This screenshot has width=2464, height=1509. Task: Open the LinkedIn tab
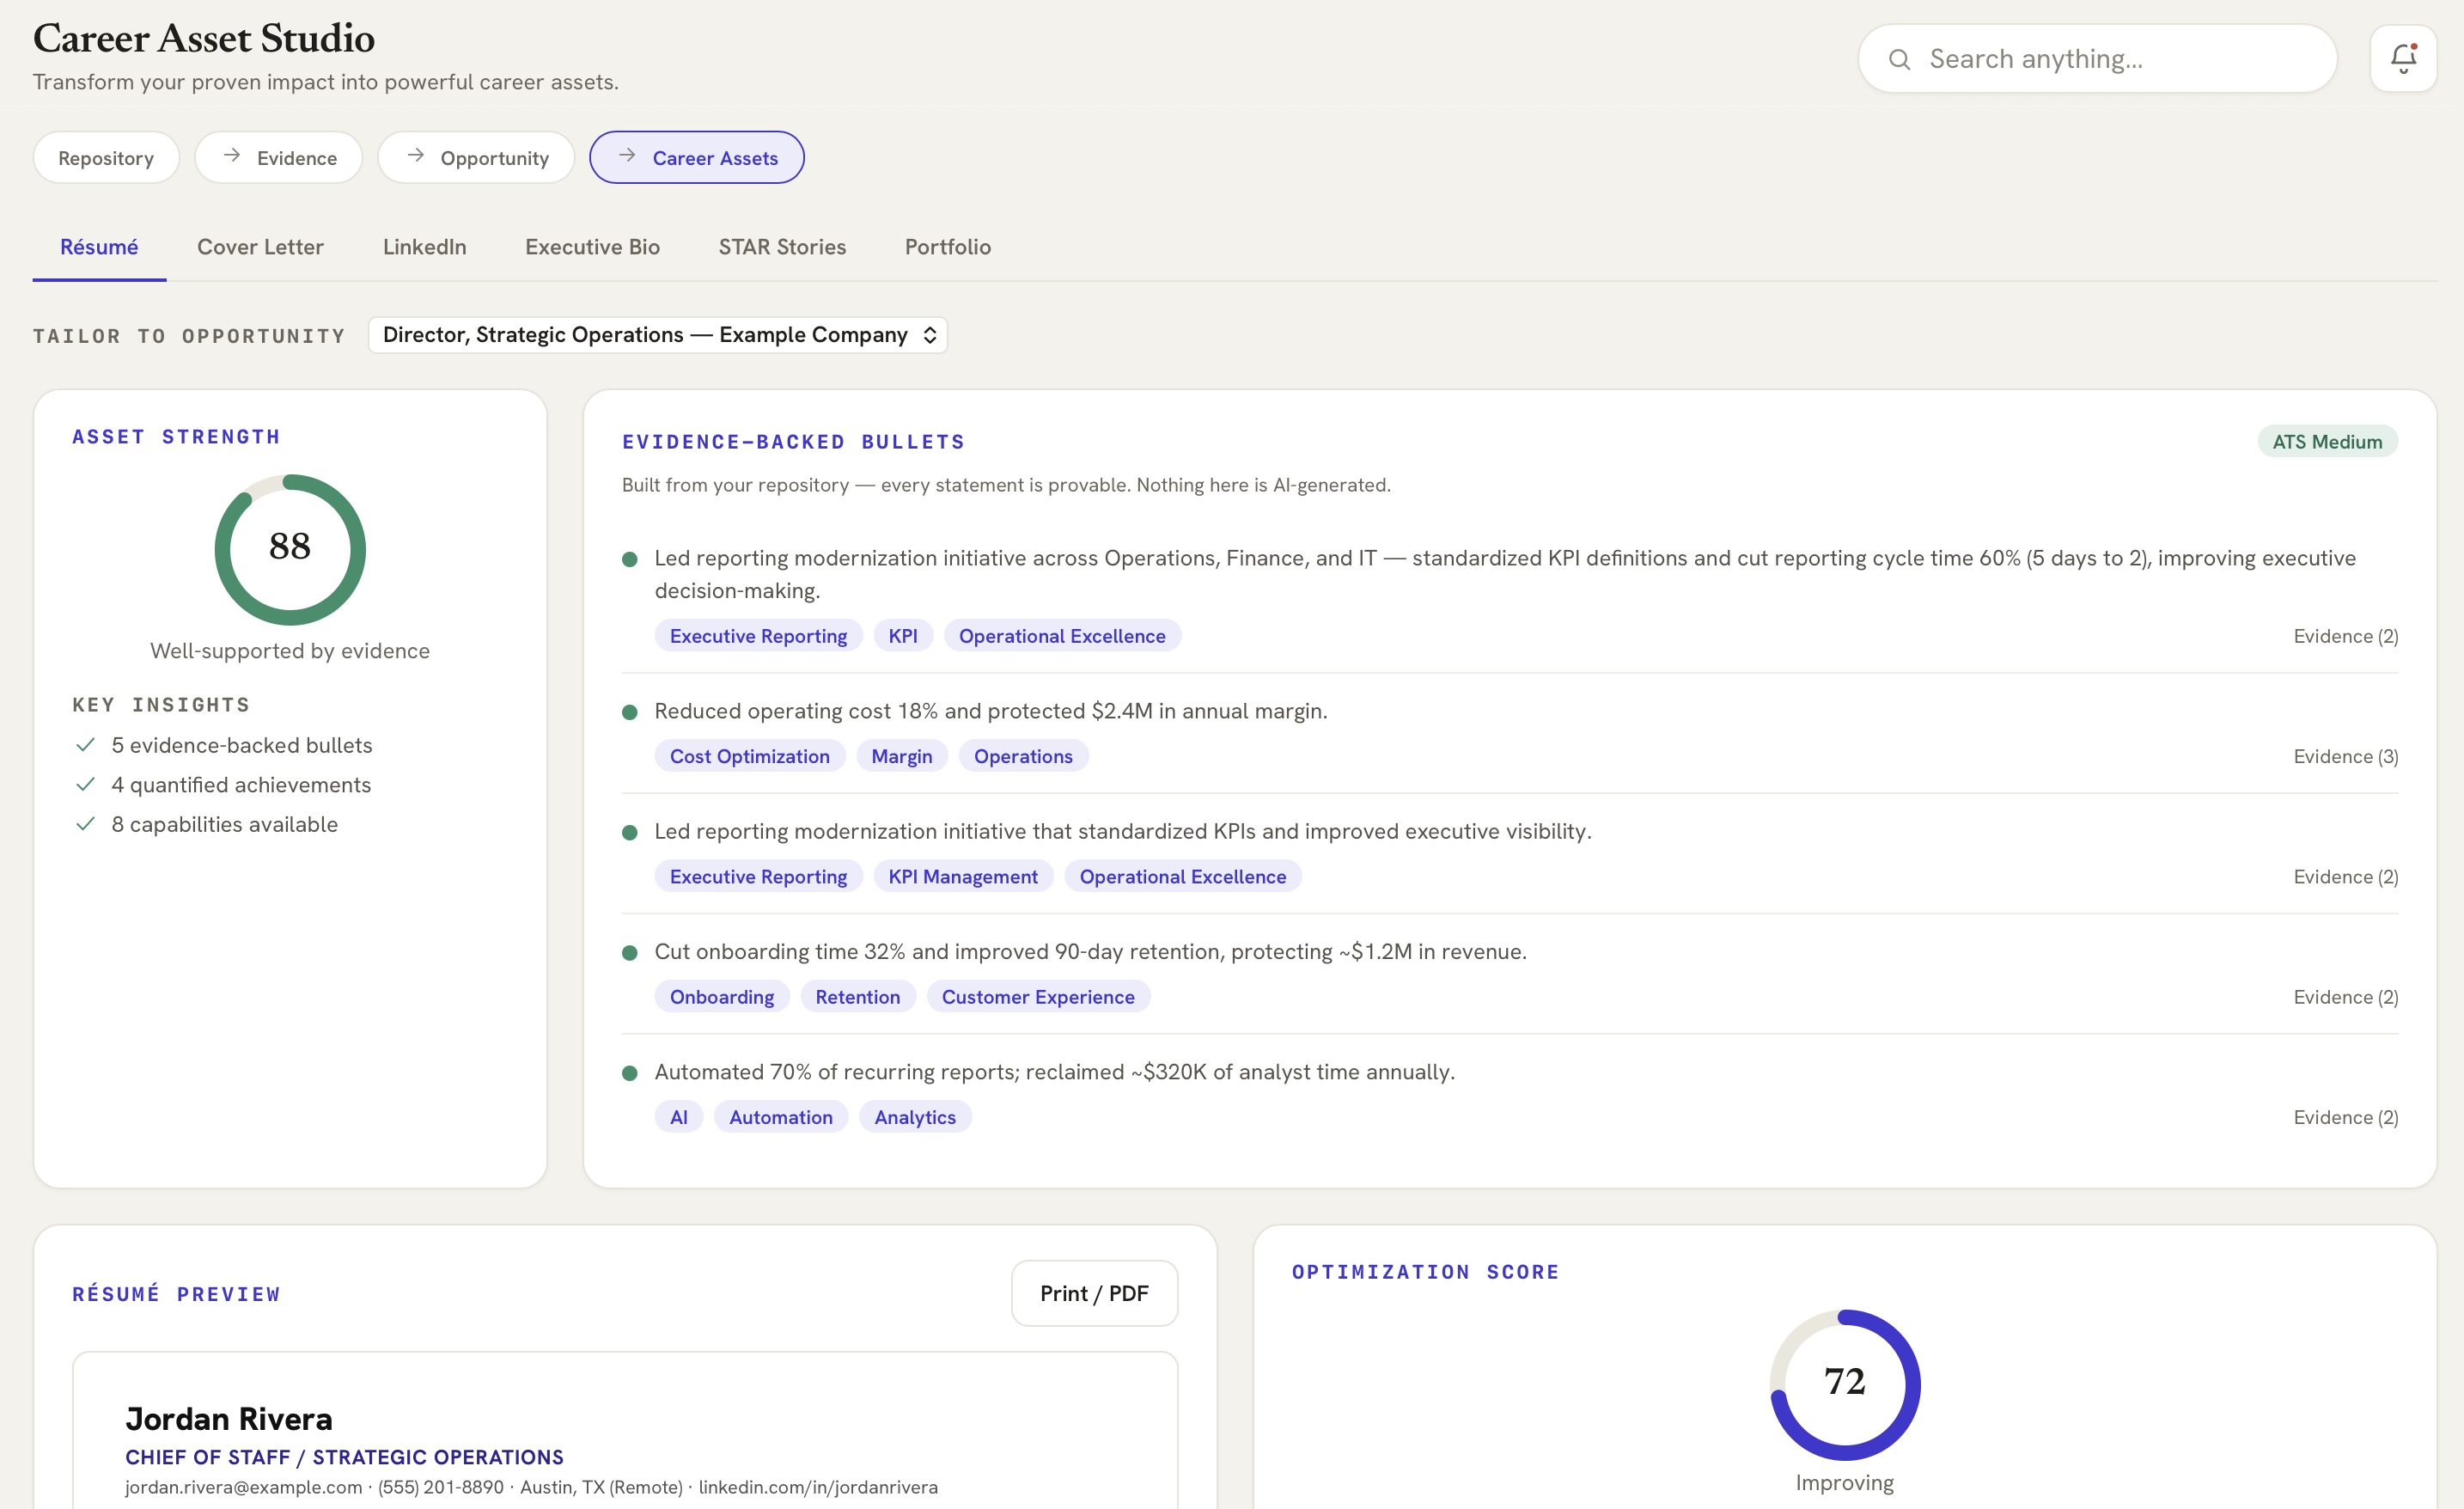click(x=424, y=247)
